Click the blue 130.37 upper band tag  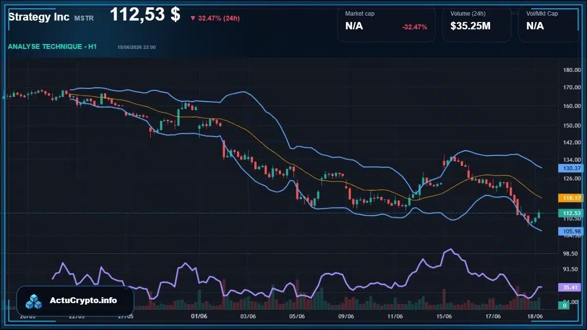(x=571, y=168)
